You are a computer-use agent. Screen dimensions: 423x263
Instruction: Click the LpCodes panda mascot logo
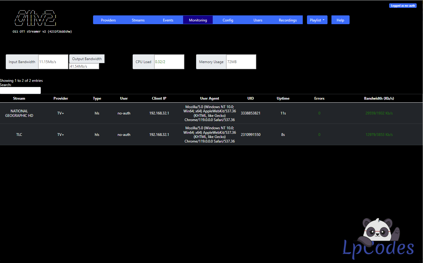coord(378,239)
